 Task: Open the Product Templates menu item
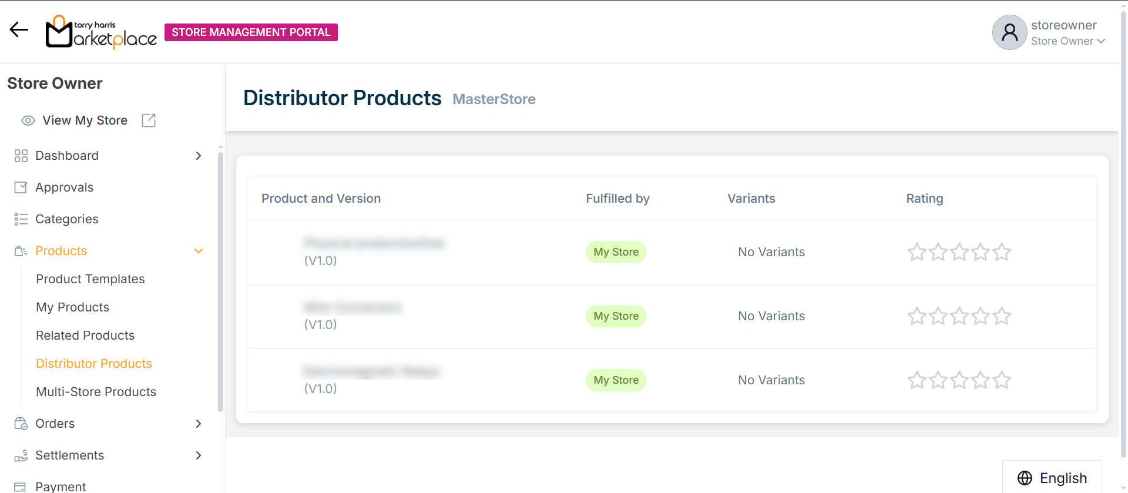(90, 279)
